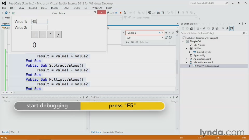The width and height of the screenshot is (249, 140).
Task: Click the code editor vertical scrollbar thumb
Action: (x=177, y=67)
